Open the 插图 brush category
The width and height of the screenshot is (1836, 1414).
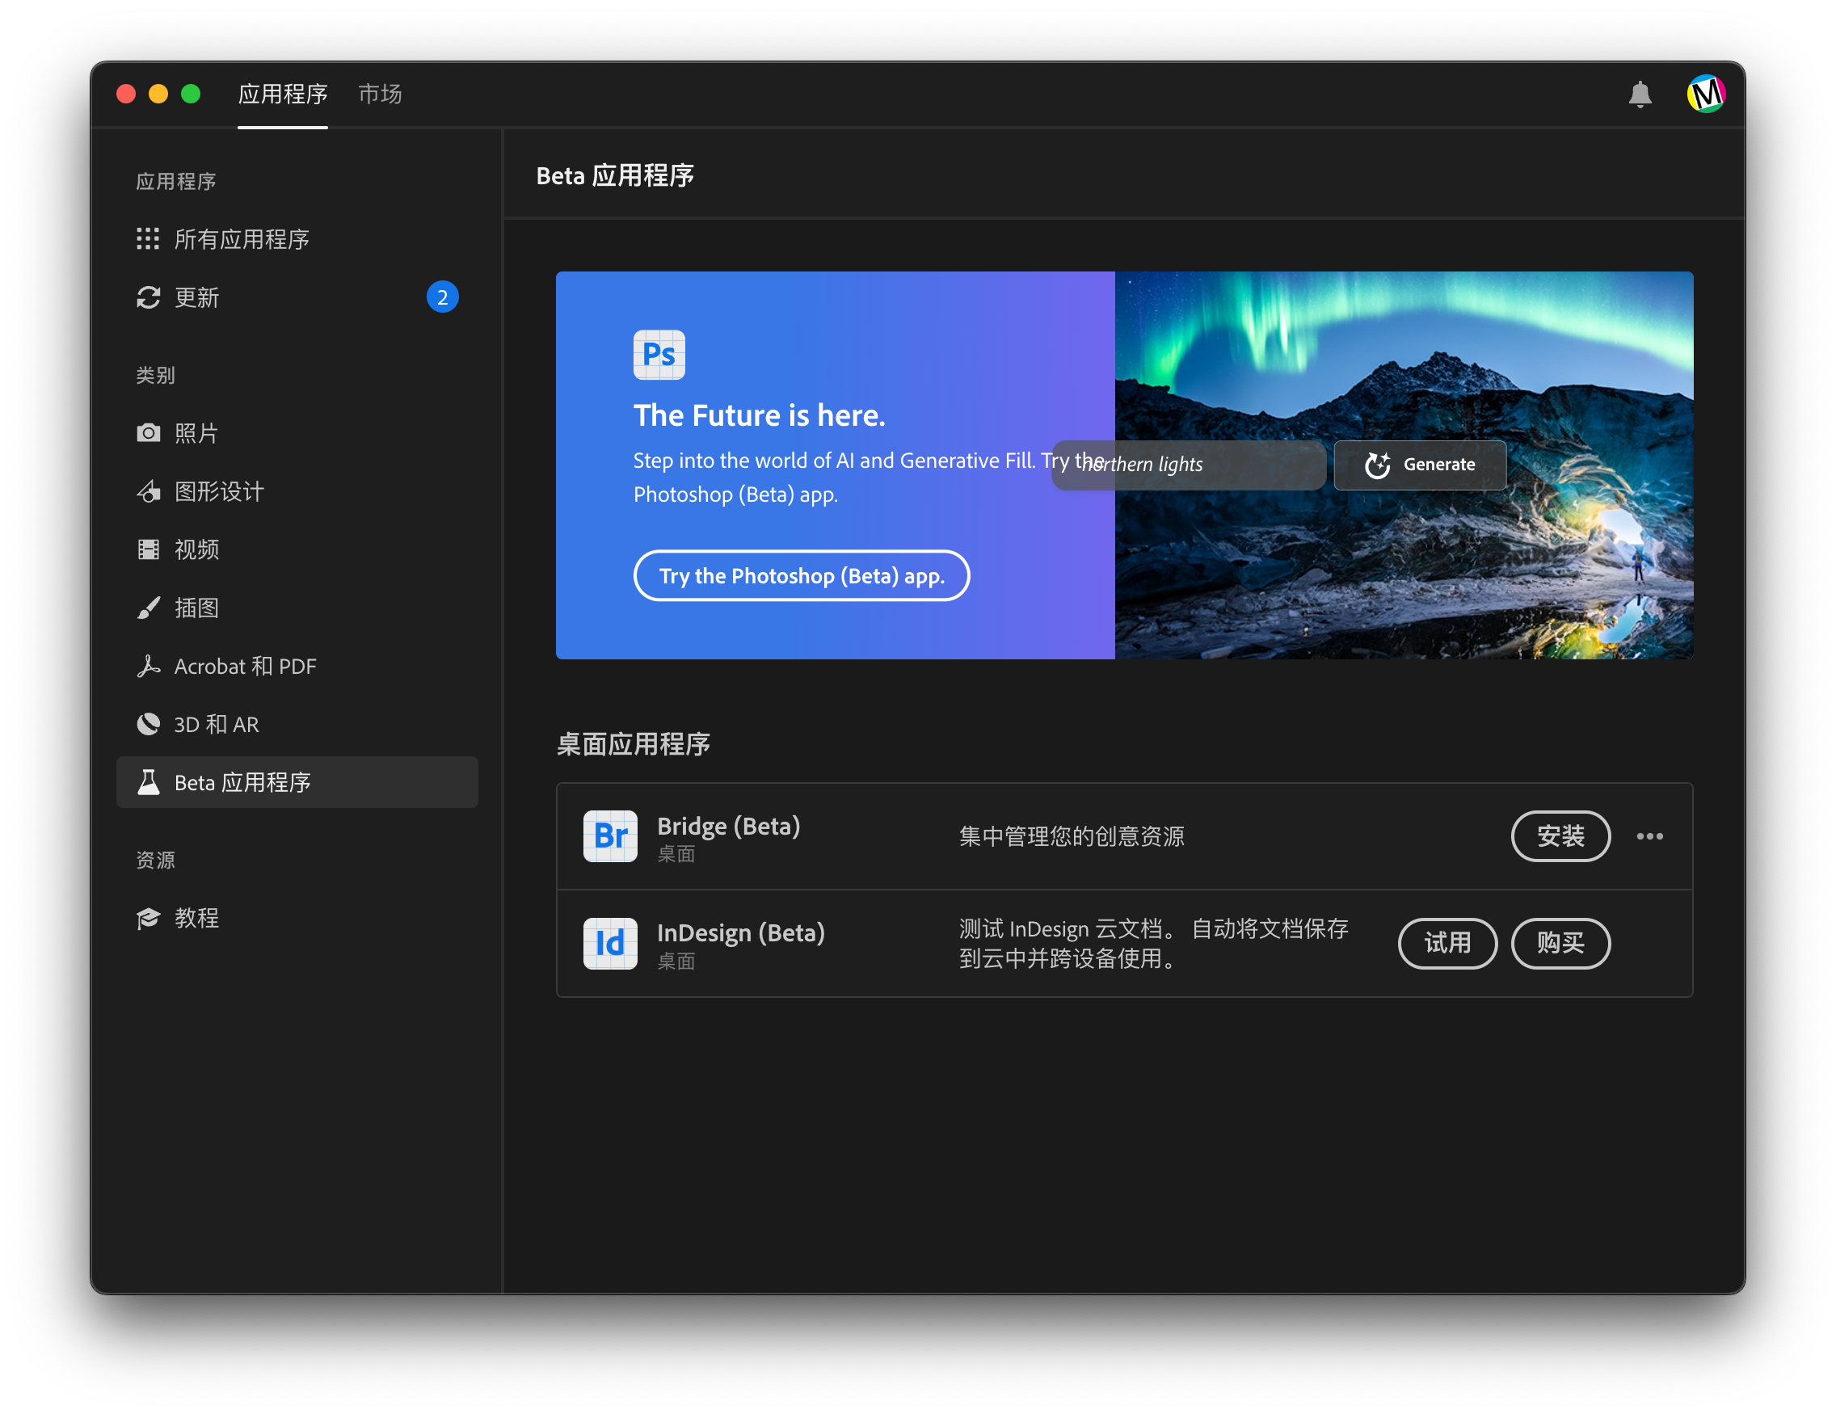click(x=148, y=607)
